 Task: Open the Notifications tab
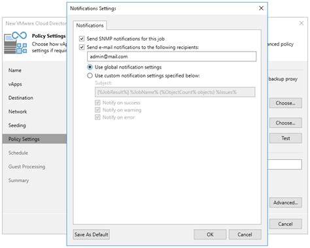(90, 25)
